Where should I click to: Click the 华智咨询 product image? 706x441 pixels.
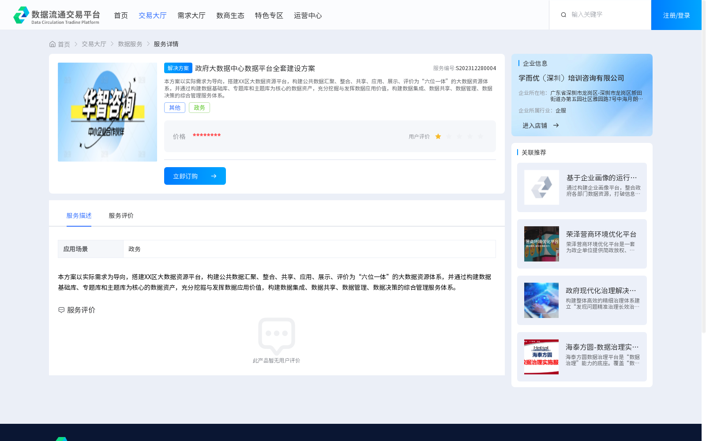(x=107, y=112)
